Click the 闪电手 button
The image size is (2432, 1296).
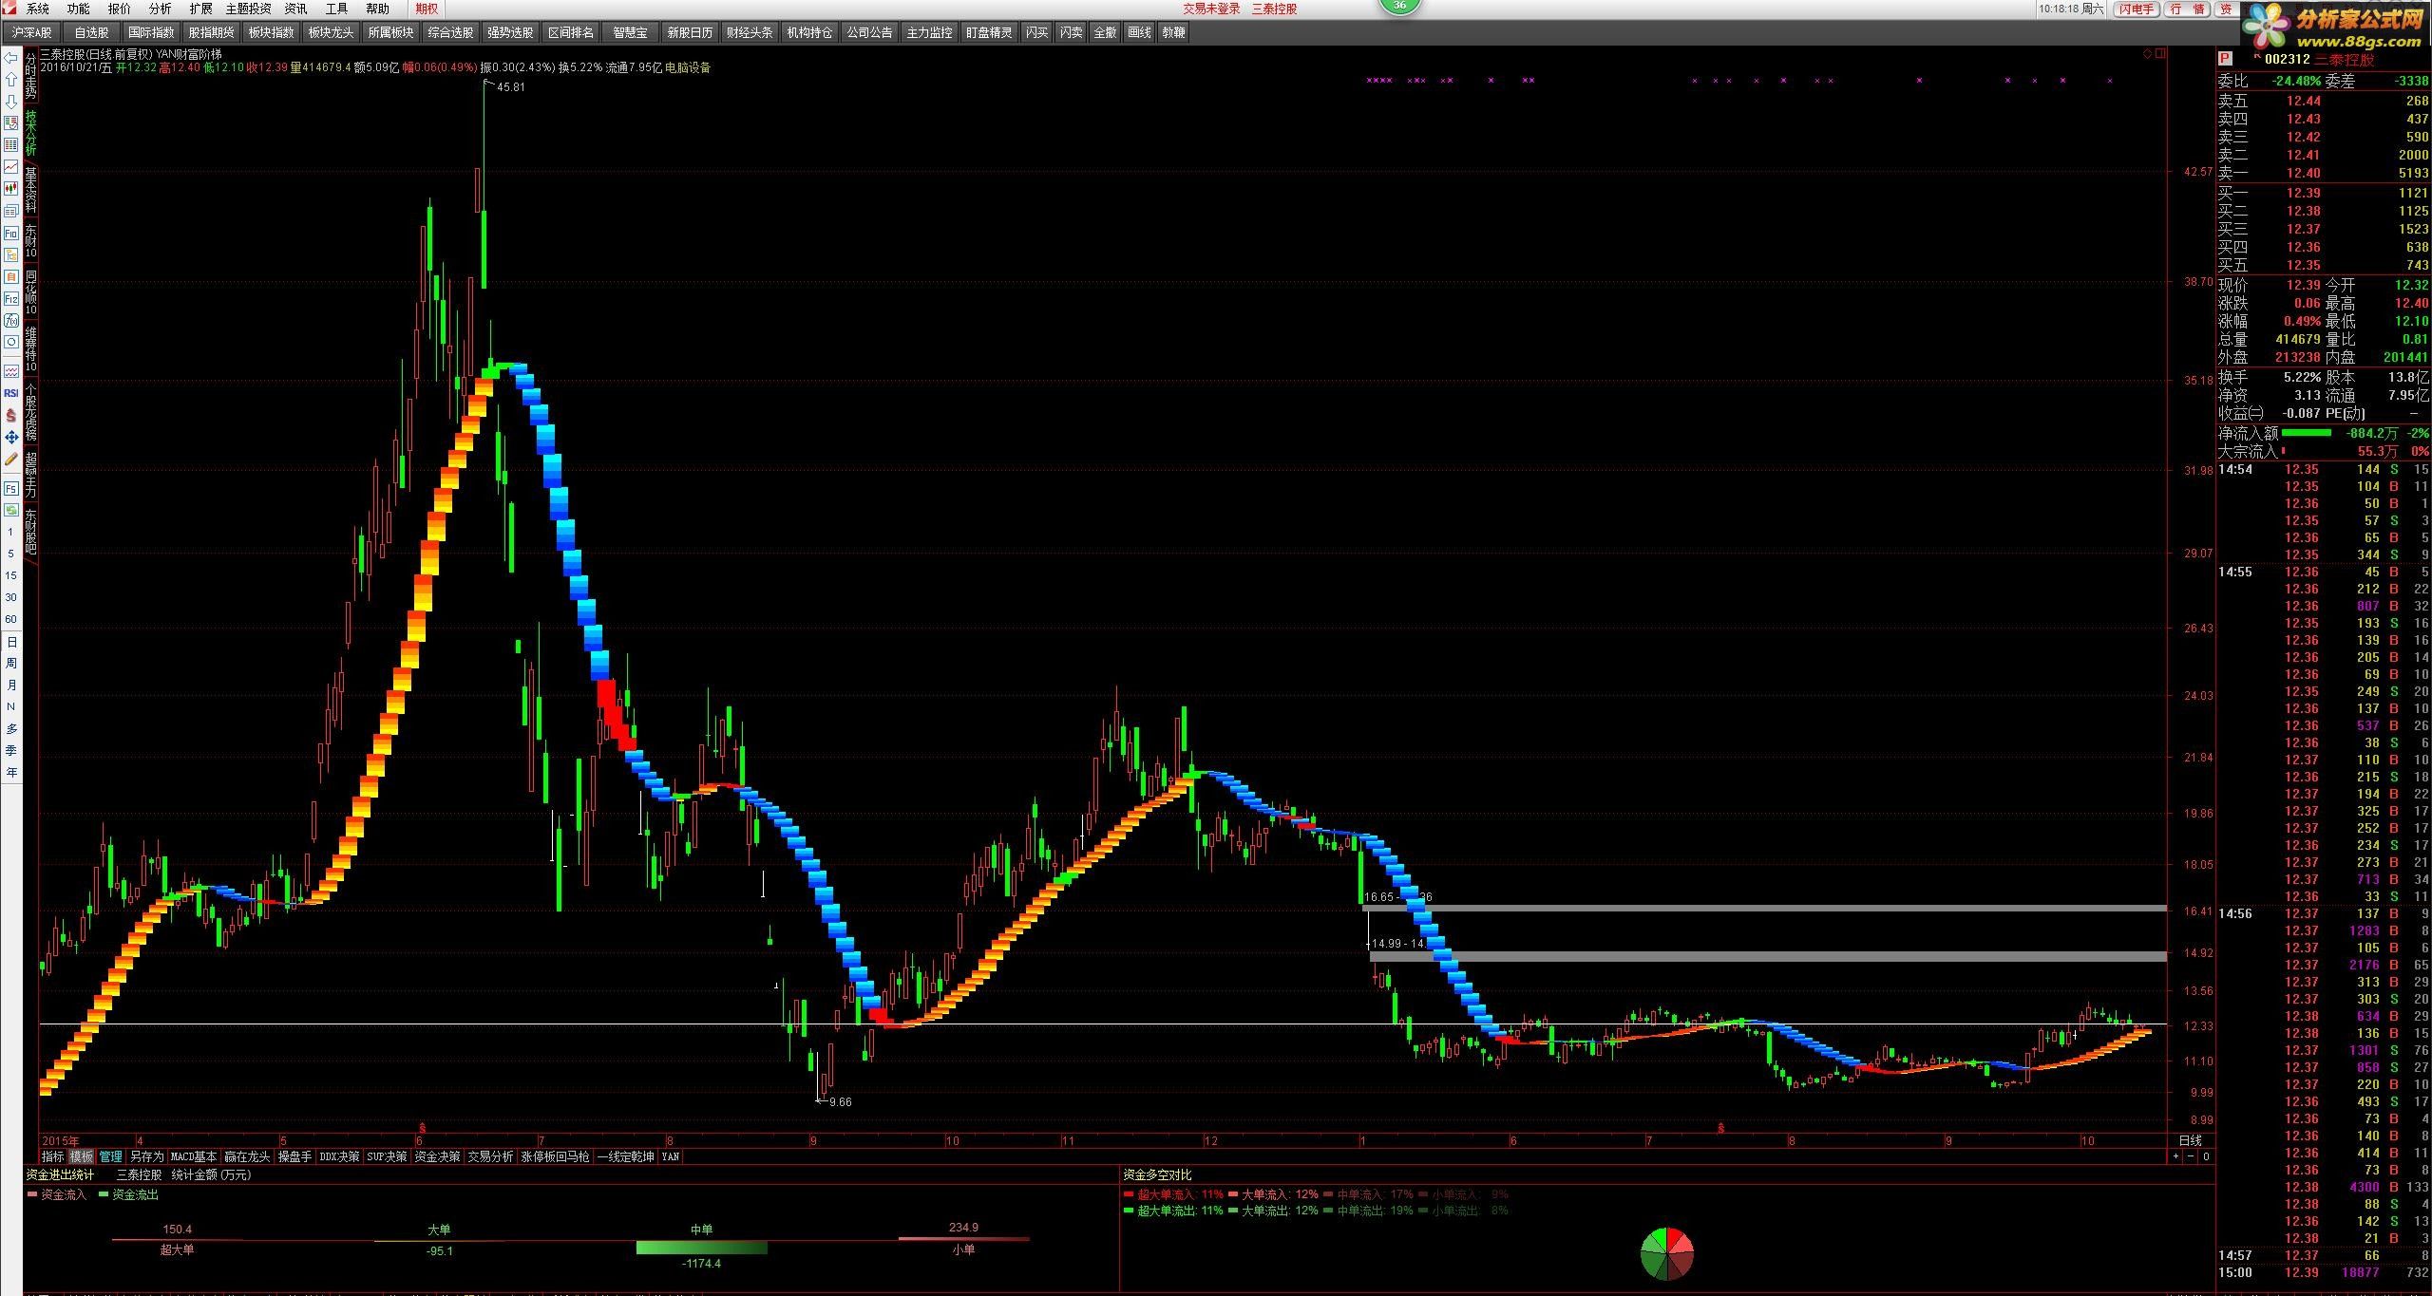pyautogui.click(x=2137, y=9)
